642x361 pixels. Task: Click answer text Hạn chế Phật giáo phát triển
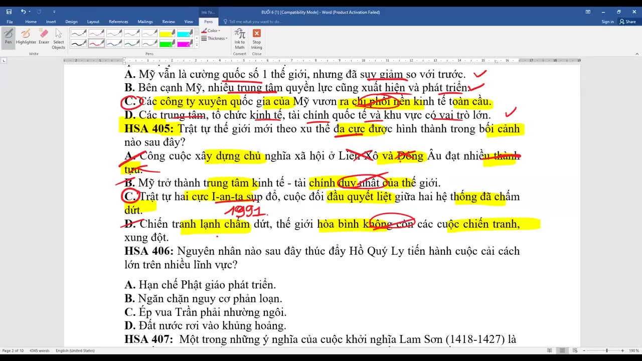[207, 285]
